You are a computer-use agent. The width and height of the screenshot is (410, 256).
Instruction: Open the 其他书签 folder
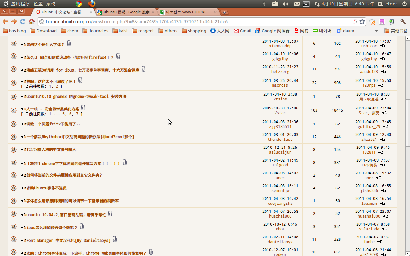pyautogui.click(x=396, y=31)
